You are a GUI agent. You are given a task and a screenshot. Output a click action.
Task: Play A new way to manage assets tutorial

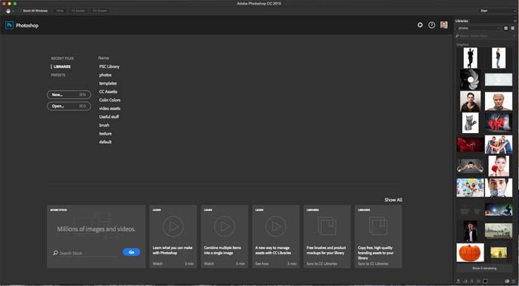(x=275, y=236)
